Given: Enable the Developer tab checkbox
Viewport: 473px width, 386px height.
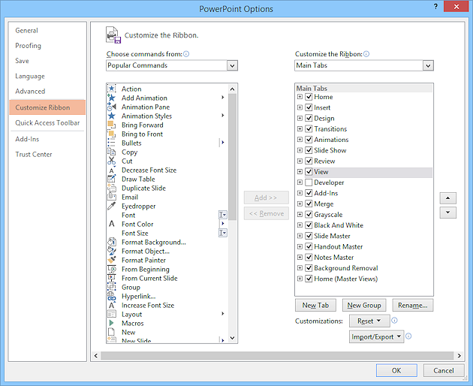Looking at the screenshot, I should pyautogui.click(x=309, y=182).
